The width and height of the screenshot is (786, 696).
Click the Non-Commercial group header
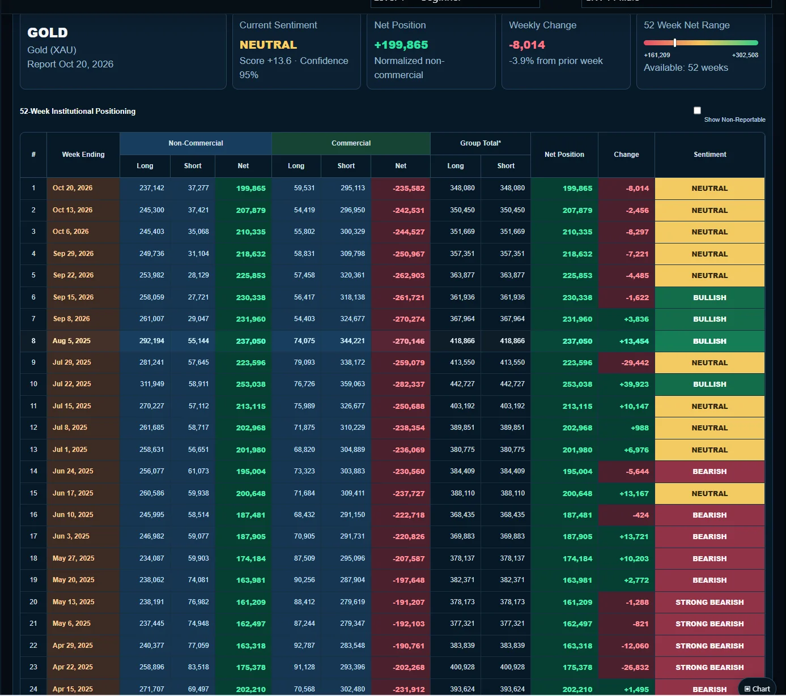tap(196, 143)
